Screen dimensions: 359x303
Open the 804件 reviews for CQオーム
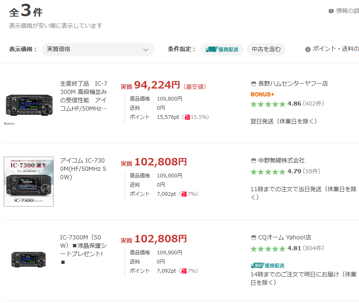tap(313, 249)
